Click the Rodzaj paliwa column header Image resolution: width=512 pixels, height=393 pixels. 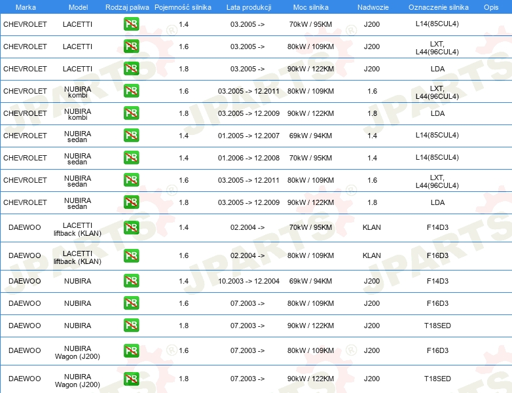point(127,7)
